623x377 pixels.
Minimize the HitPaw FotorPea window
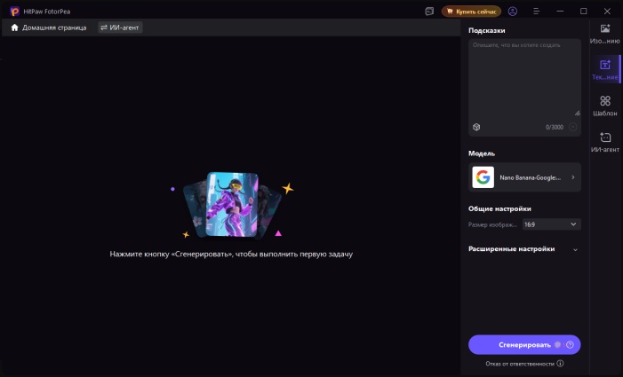tap(560, 12)
